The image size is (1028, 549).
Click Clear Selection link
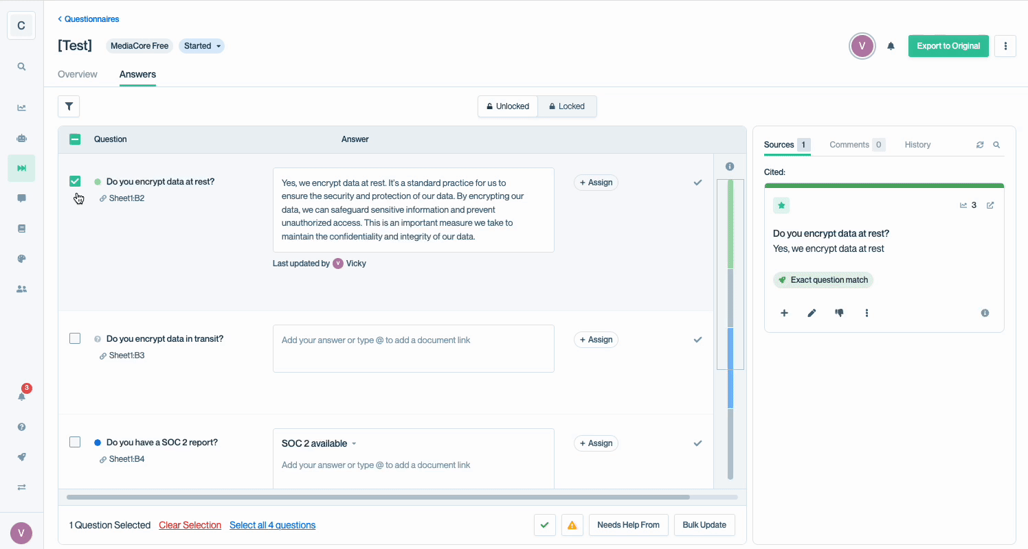190,525
